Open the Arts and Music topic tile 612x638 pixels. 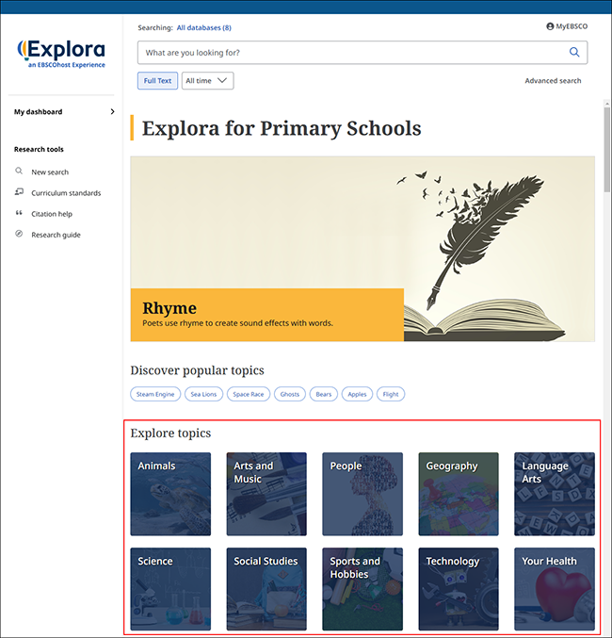pos(266,494)
